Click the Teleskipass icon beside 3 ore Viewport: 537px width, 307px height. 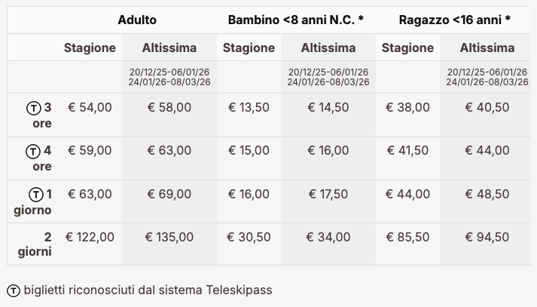point(34,109)
